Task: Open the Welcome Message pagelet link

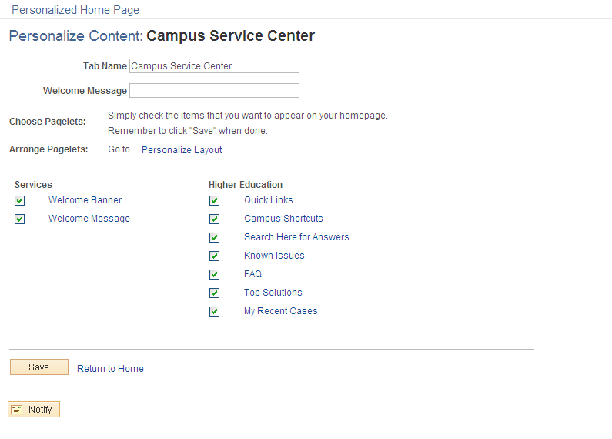Action: tap(89, 218)
